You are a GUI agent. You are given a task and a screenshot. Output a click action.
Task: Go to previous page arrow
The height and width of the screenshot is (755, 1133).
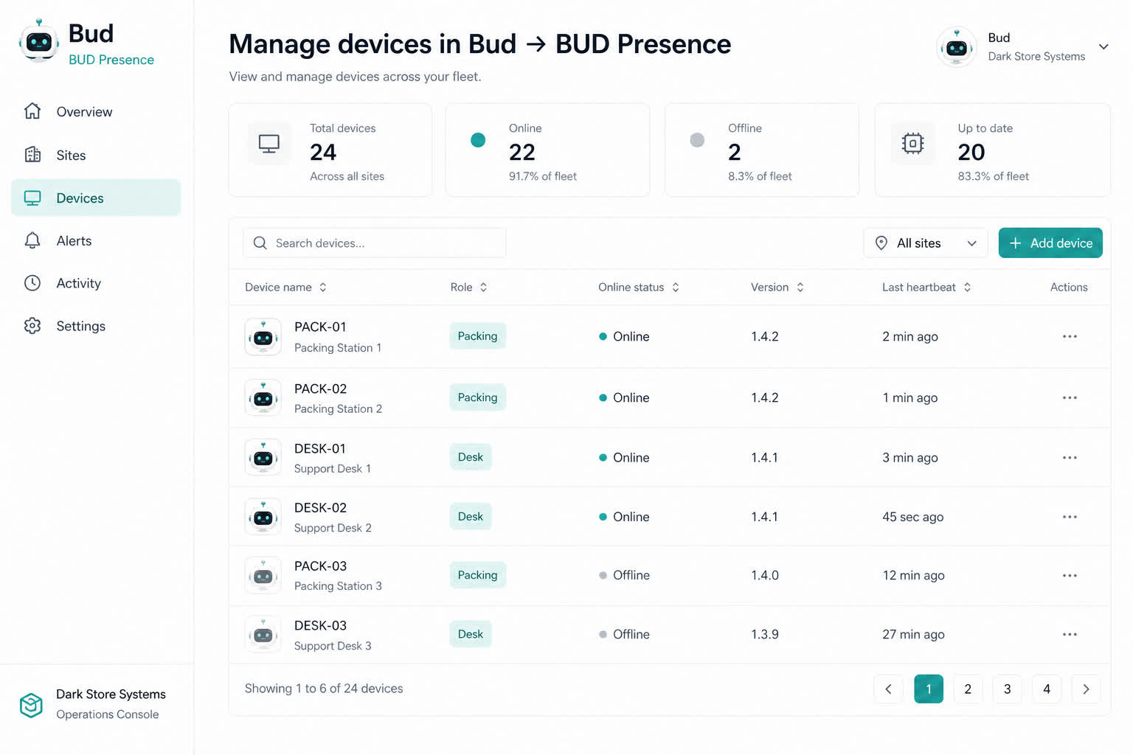point(888,689)
